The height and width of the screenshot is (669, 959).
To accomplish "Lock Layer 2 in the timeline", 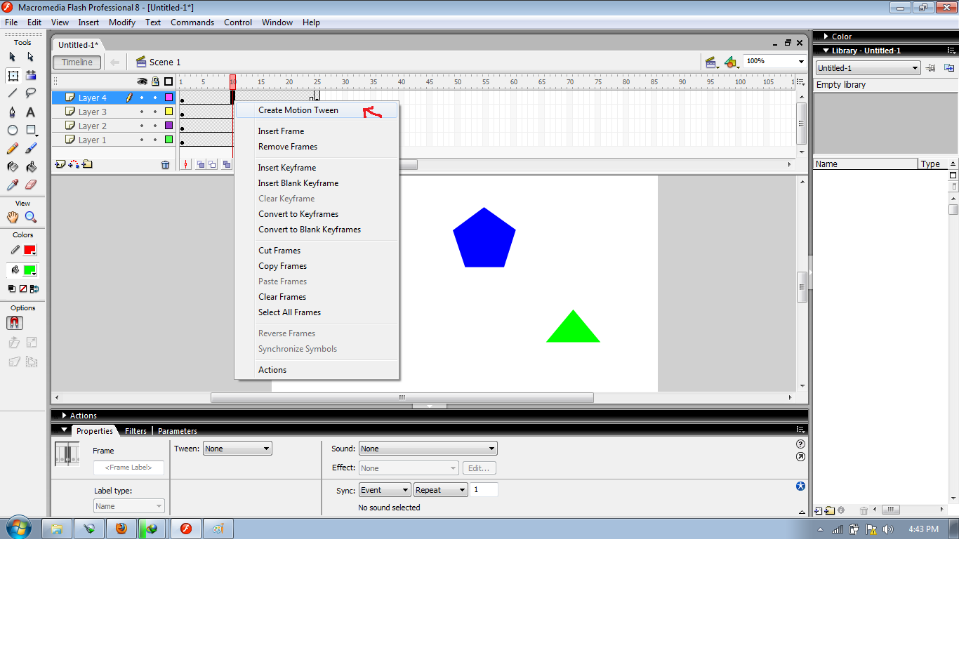I will coord(155,126).
